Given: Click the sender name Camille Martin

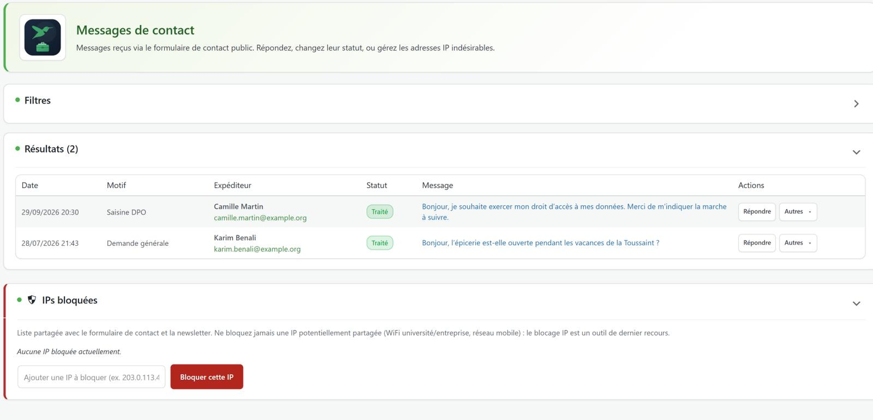Looking at the screenshot, I should click(239, 207).
